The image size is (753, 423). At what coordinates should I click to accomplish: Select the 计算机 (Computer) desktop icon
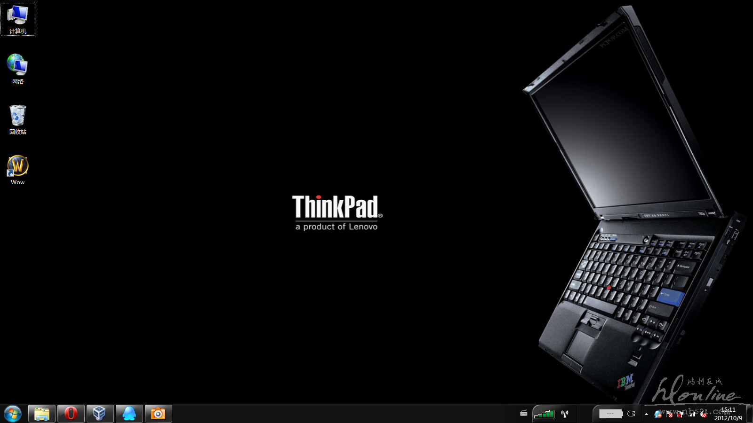pyautogui.click(x=18, y=19)
